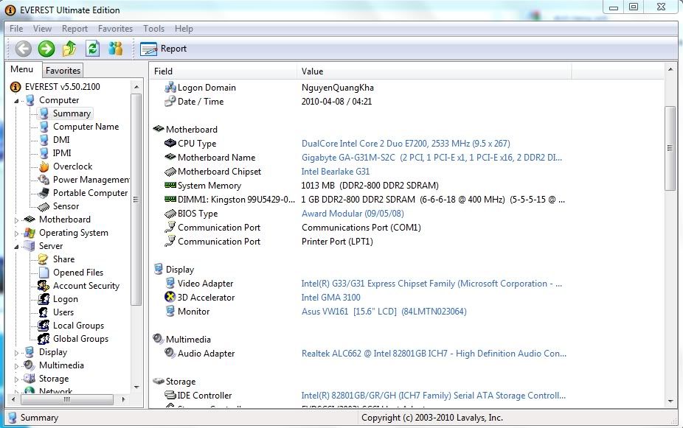This screenshot has width=683, height=428.
Task: Select the Storage item in the tree
Action: click(x=54, y=379)
